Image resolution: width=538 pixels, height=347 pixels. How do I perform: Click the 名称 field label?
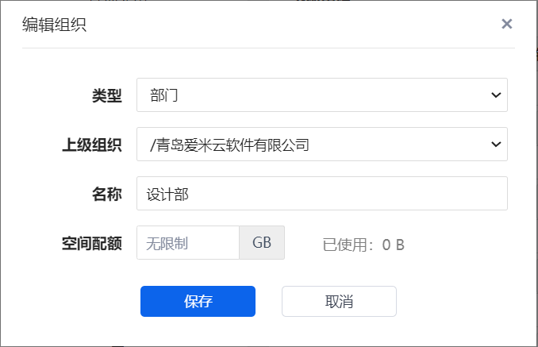coord(106,194)
